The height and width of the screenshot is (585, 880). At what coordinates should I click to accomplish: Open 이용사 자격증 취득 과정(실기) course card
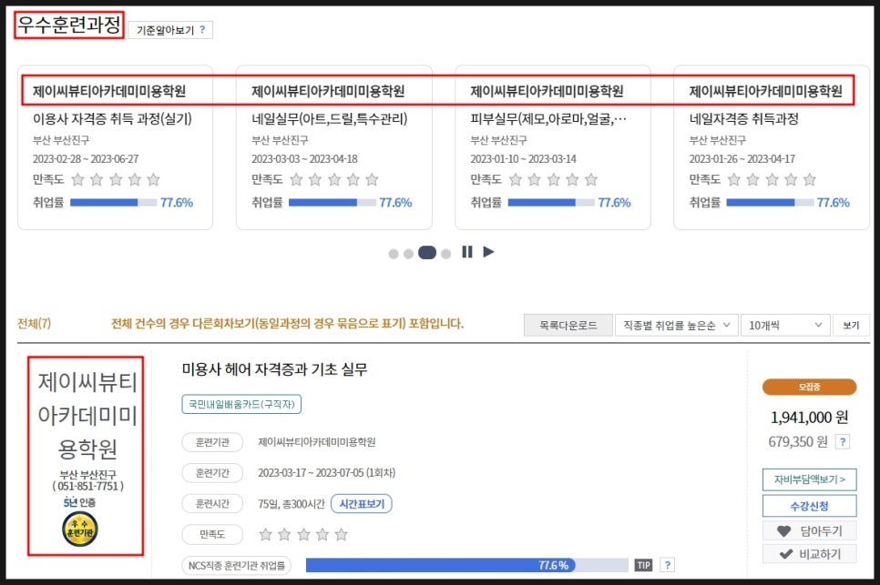click(115, 147)
